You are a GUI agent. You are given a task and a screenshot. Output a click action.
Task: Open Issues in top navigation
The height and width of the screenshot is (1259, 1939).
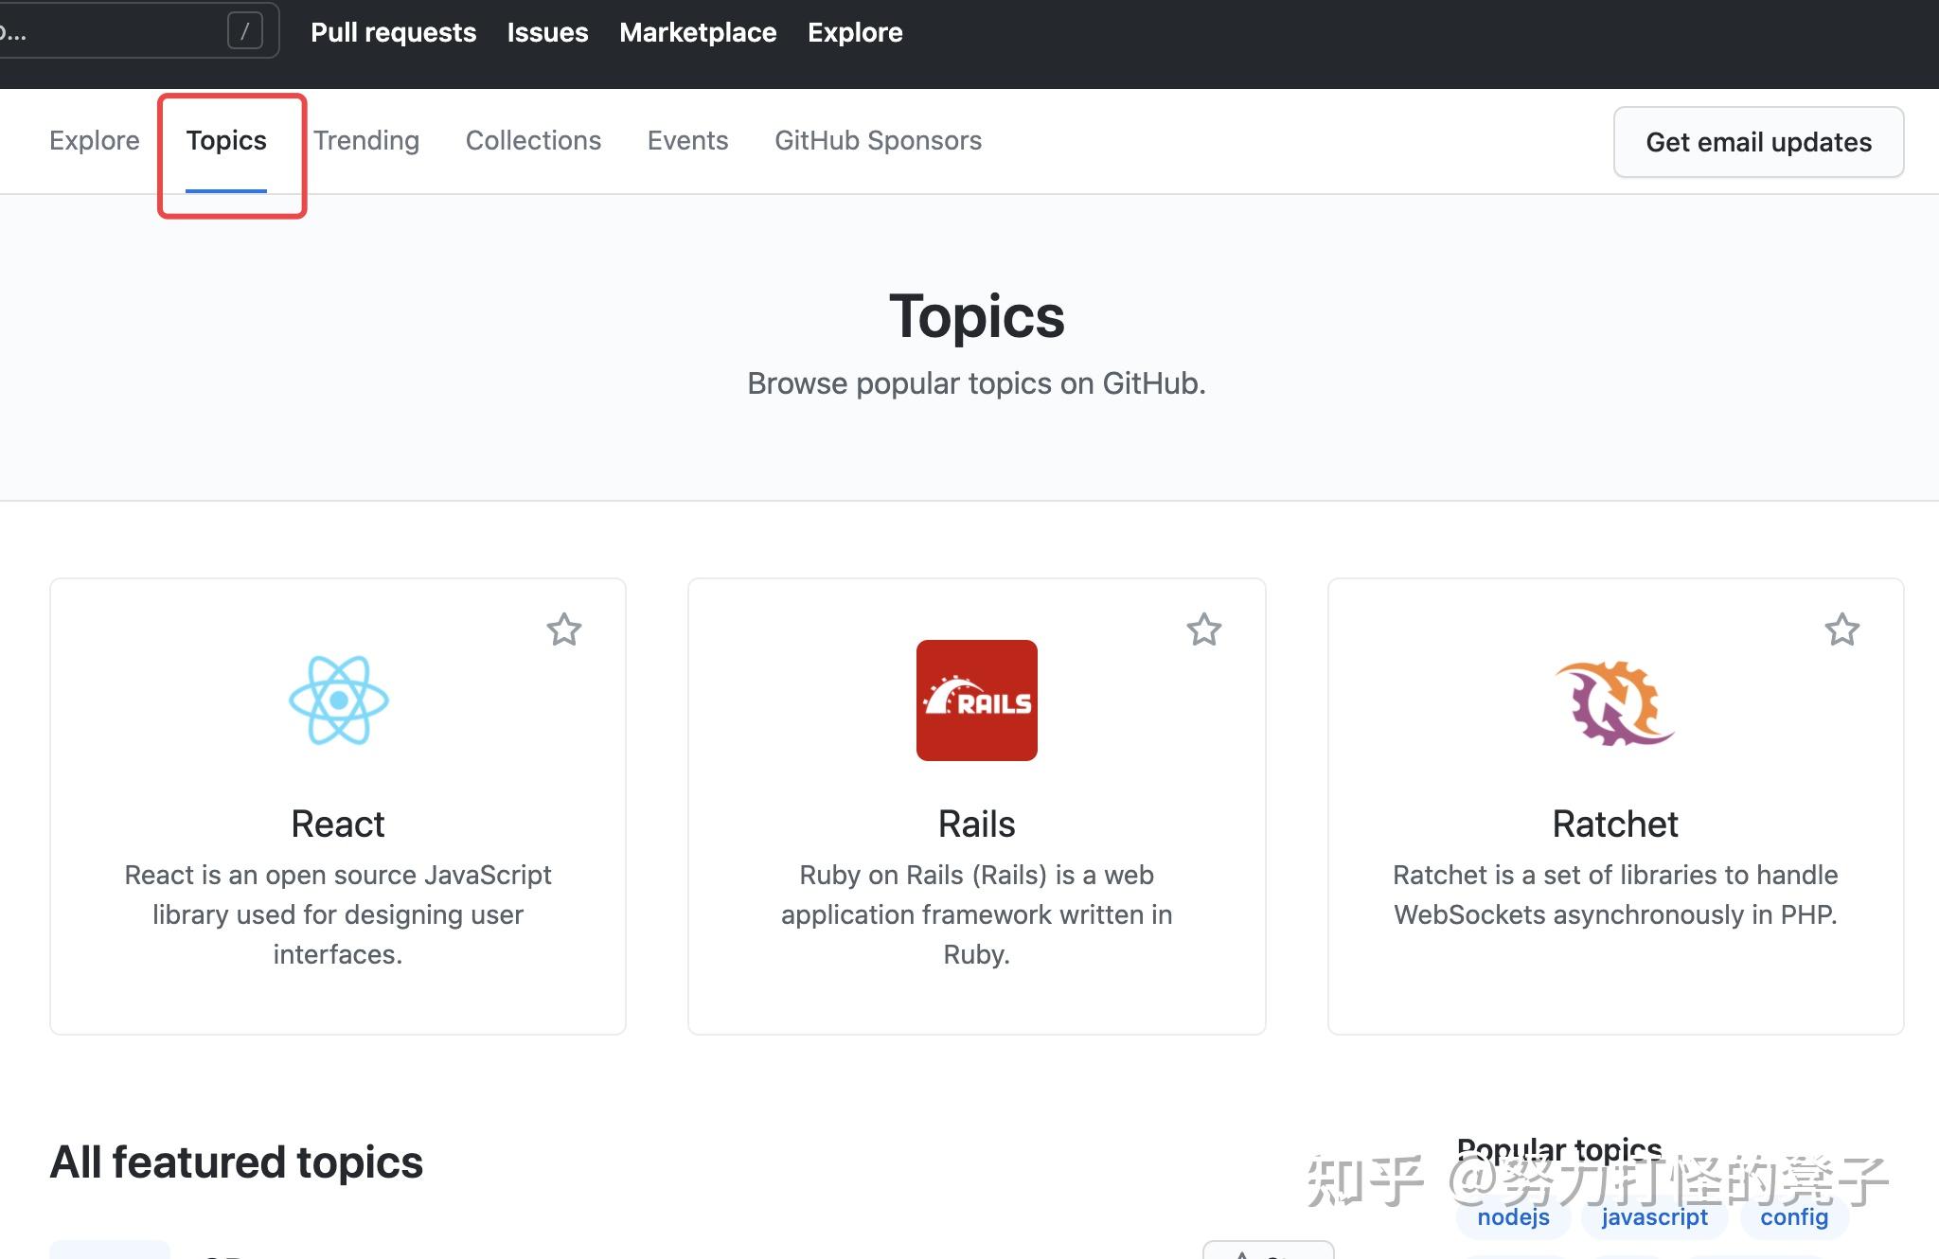point(547,32)
